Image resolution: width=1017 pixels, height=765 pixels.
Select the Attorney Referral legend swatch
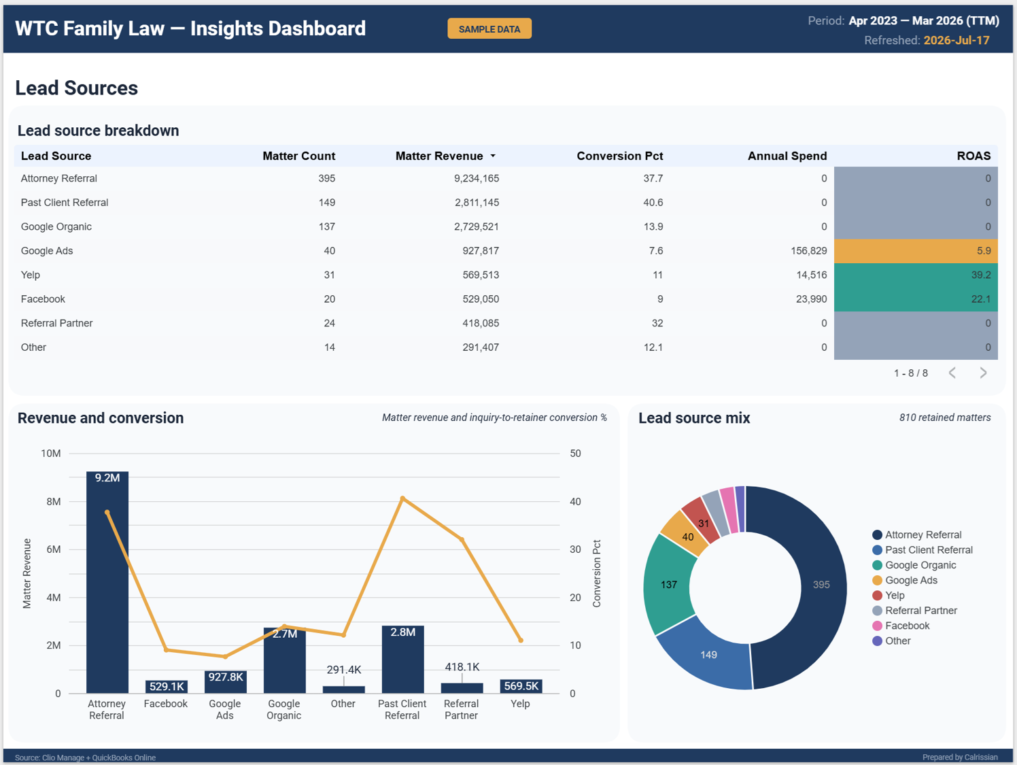click(877, 535)
